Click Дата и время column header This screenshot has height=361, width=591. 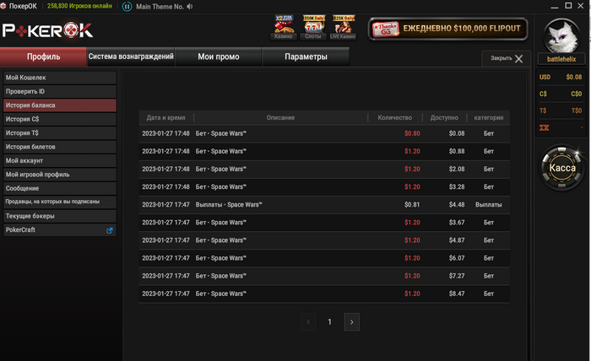(165, 118)
